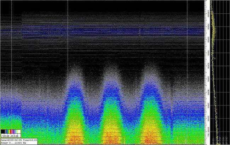The width and height of the screenshot is (230, 145).
Task: Click the -120 dB to -40 dB range label
Action: (x=11, y=136)
